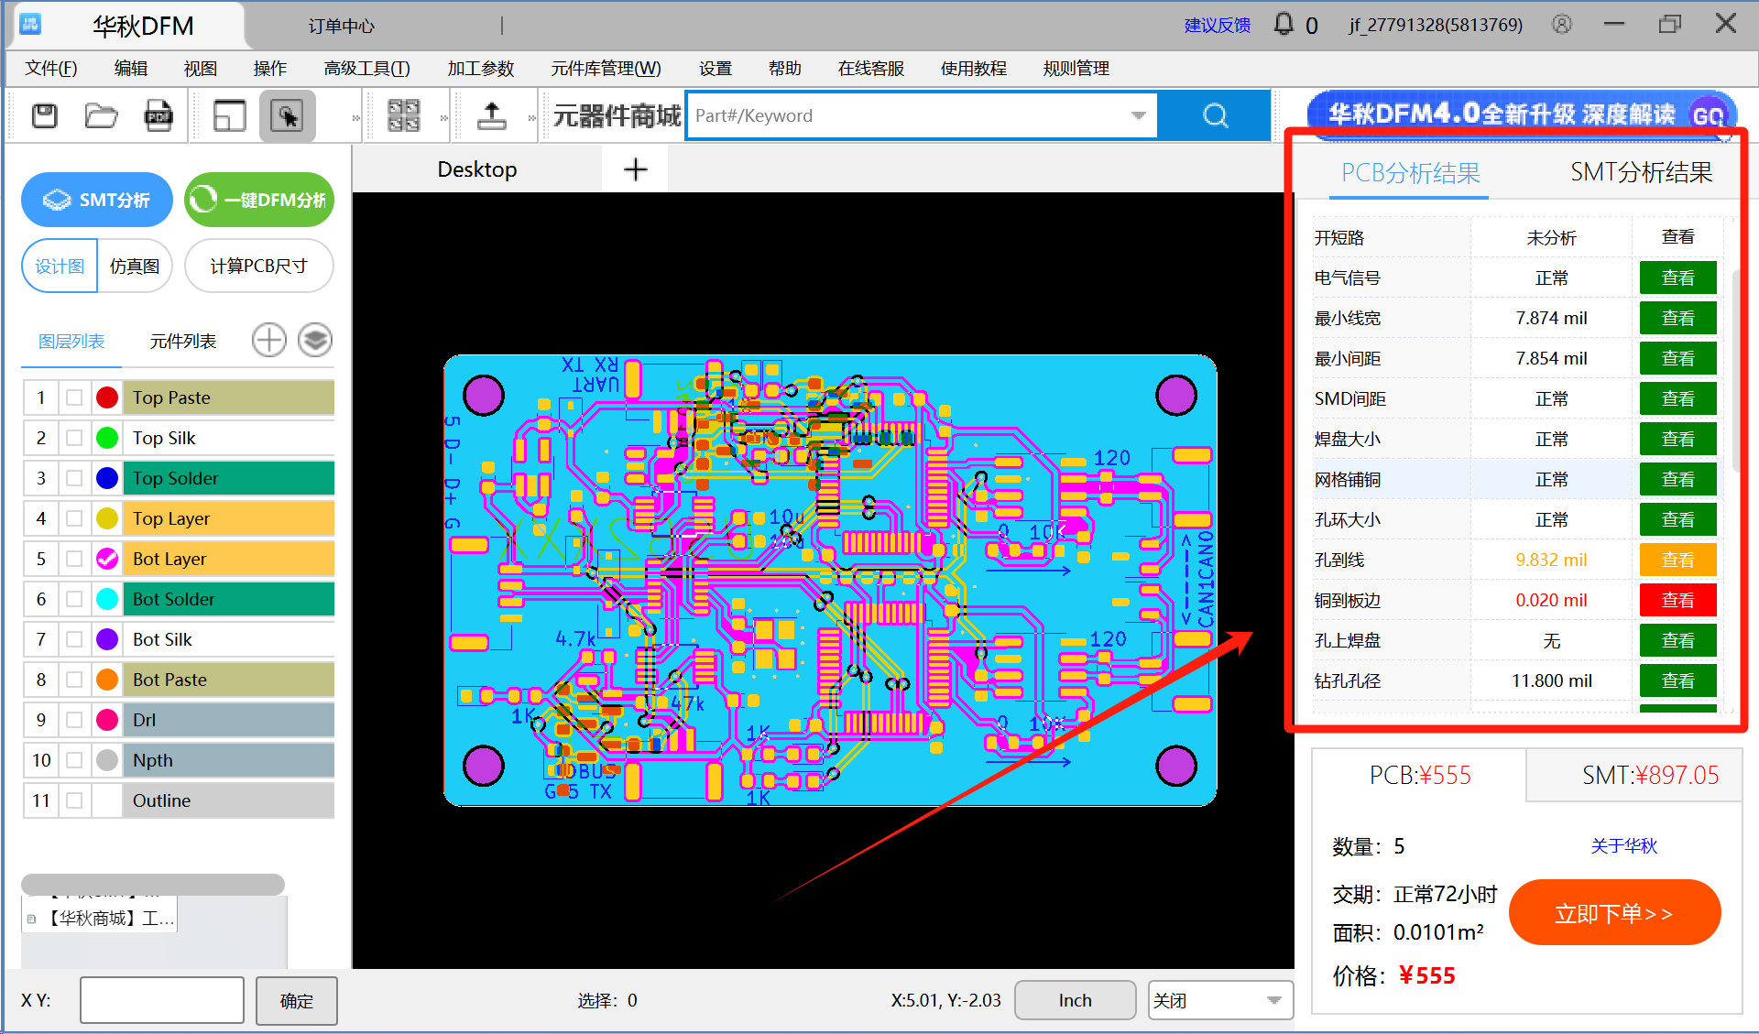Open the 高级工具(T) menu
Screen dimensions: 1759x1034
point(367,69)
